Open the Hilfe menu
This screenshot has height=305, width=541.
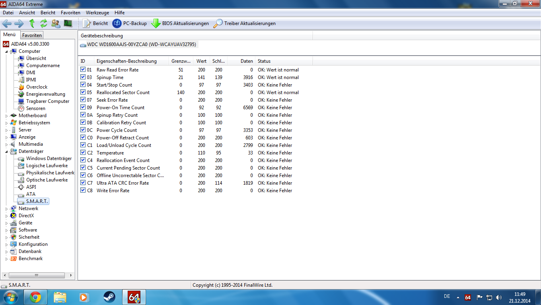point(119,13)
